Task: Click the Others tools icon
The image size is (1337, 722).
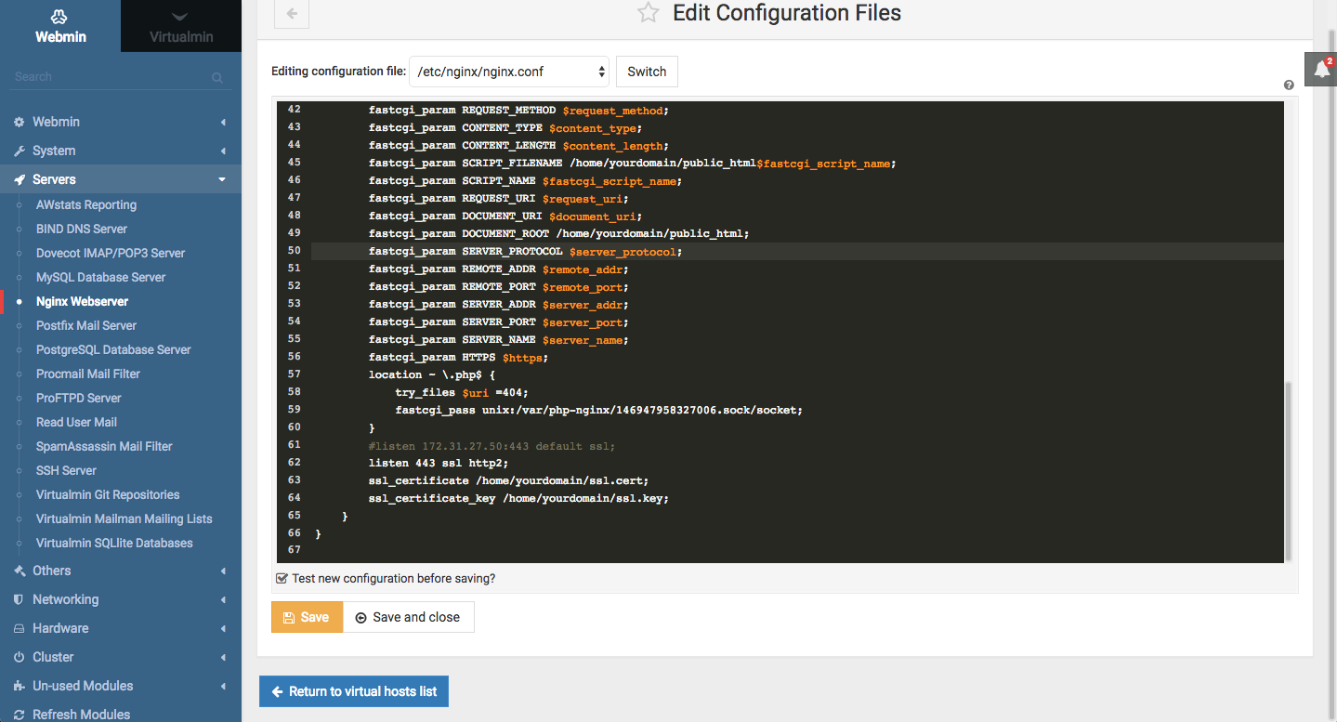Action: point(19,571)
